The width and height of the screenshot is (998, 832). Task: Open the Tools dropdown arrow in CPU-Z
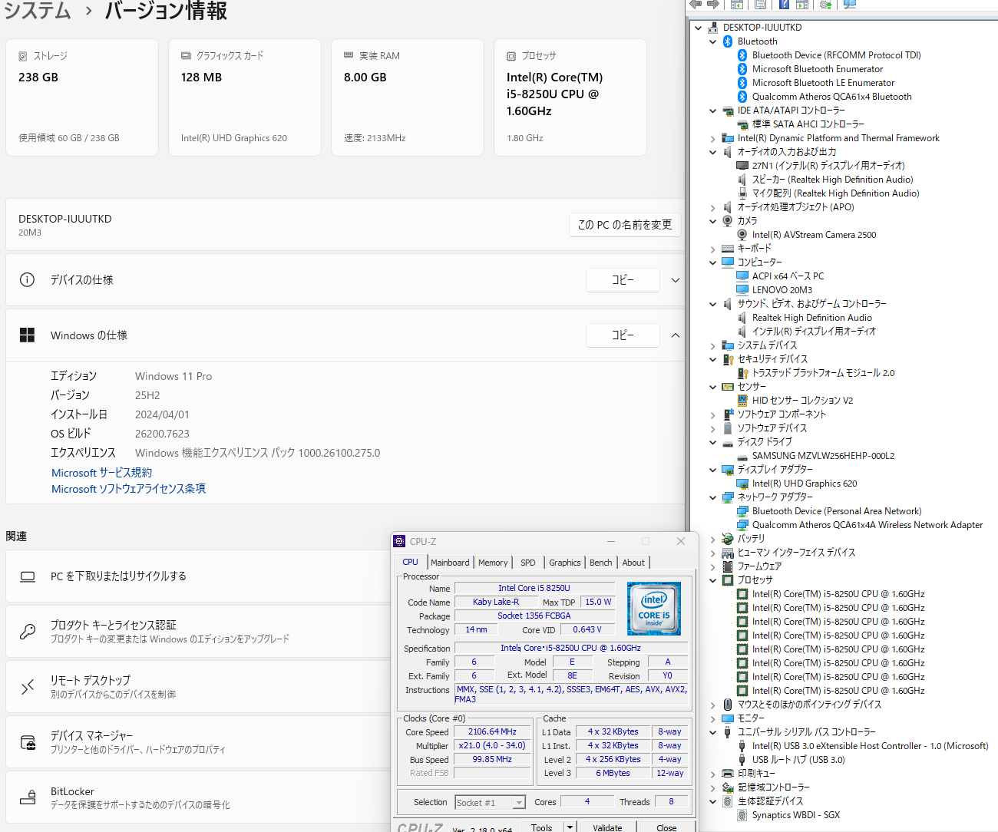570,827
